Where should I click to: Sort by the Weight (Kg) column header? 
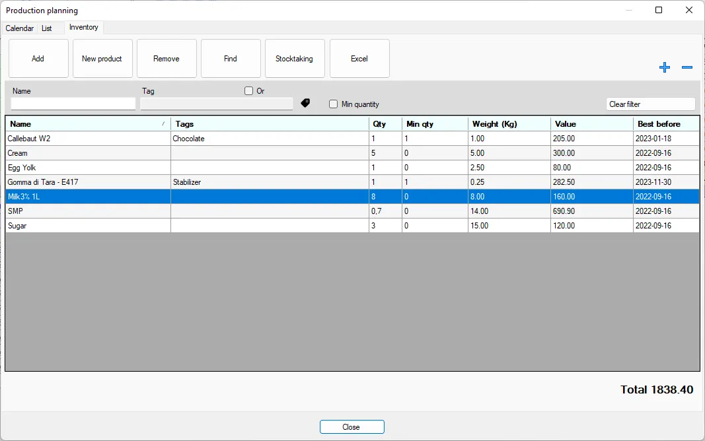click(x=509, y=123)
